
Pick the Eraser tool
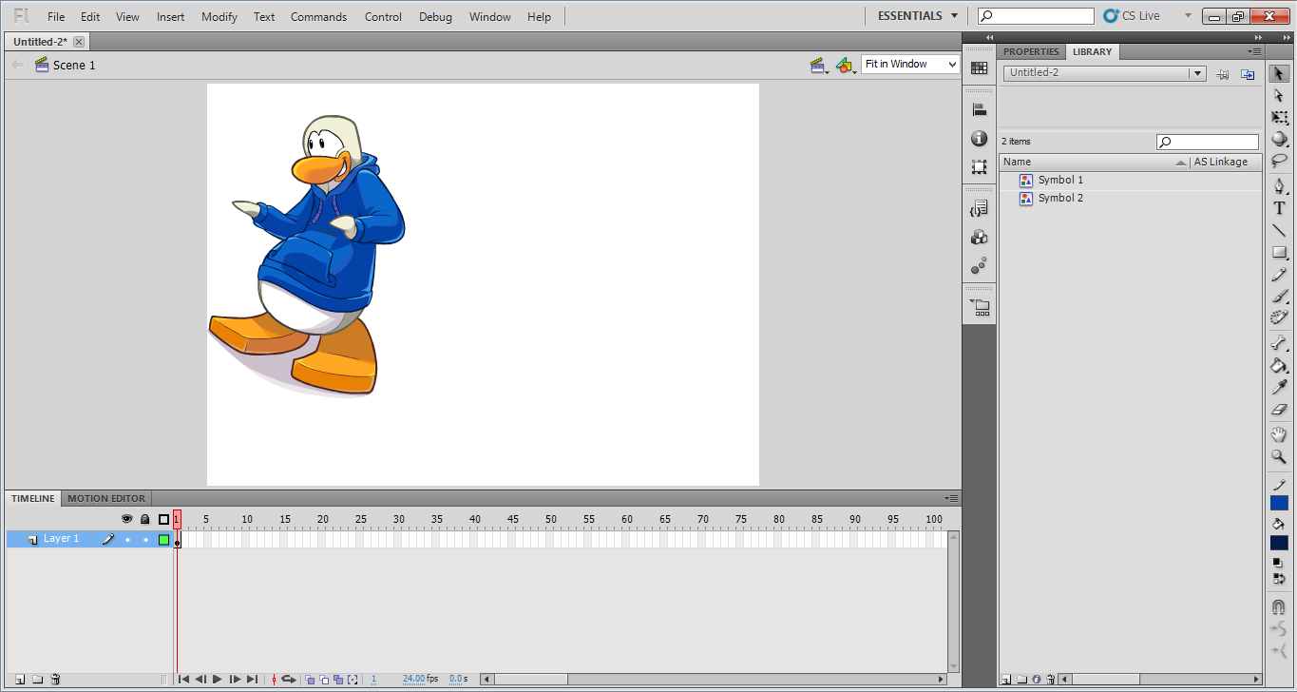(1279, 410)
